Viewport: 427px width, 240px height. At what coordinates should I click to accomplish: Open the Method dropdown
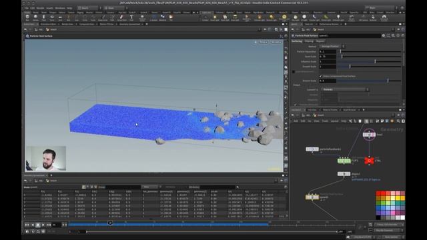click(x=332, y=47)
